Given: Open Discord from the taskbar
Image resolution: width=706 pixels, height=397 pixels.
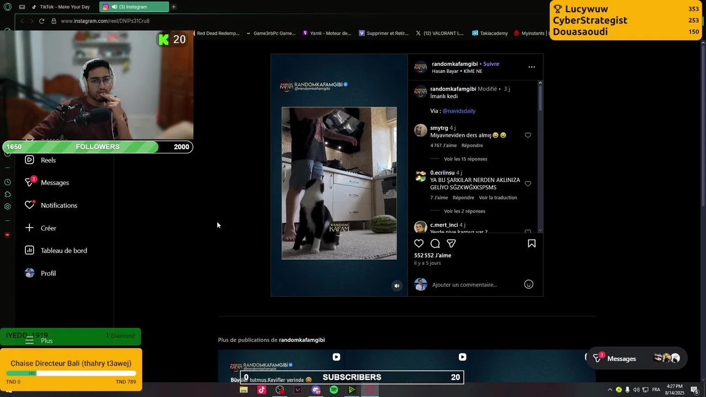Looking at the screenshot, I should (x=315, y=390).
